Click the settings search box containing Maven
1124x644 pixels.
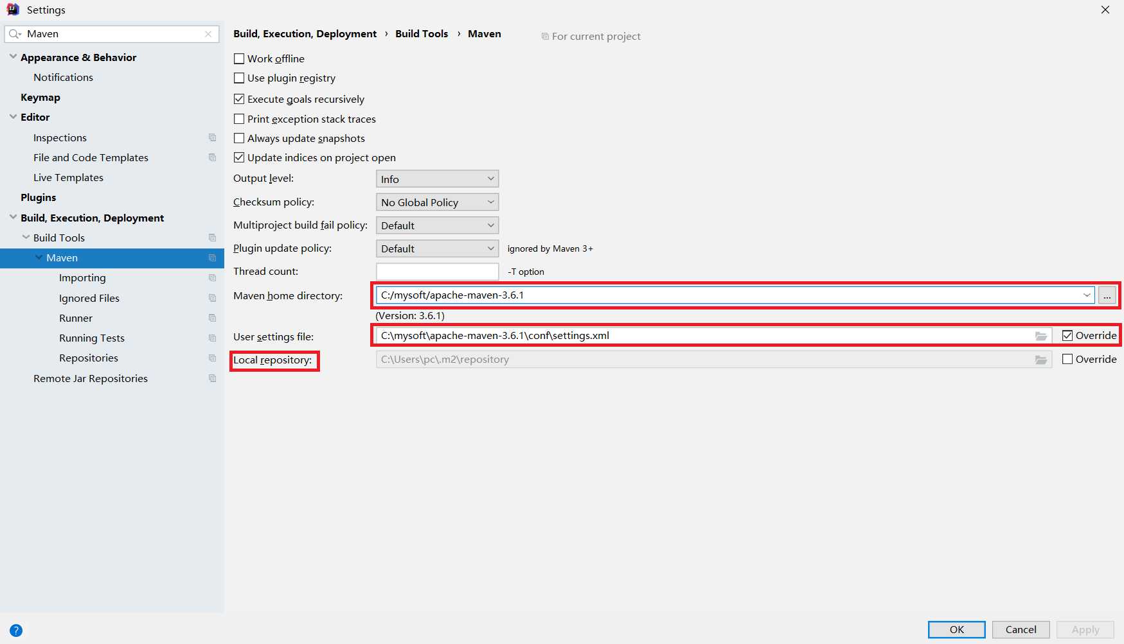tap(112, 34)
